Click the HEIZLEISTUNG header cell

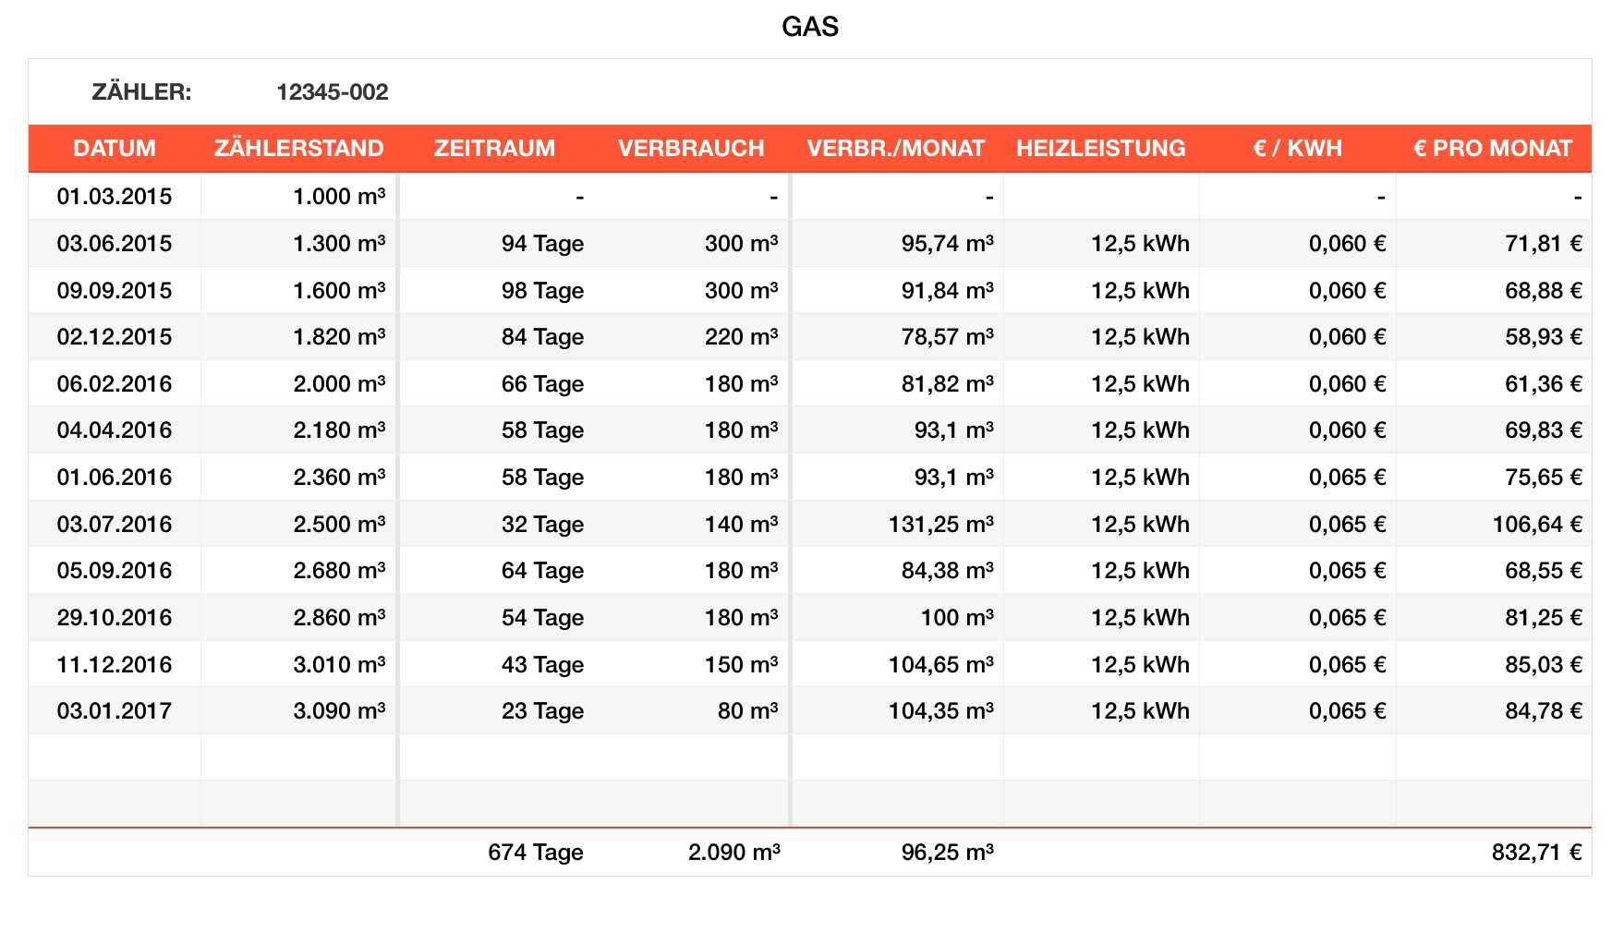[x=1100, y=149]
